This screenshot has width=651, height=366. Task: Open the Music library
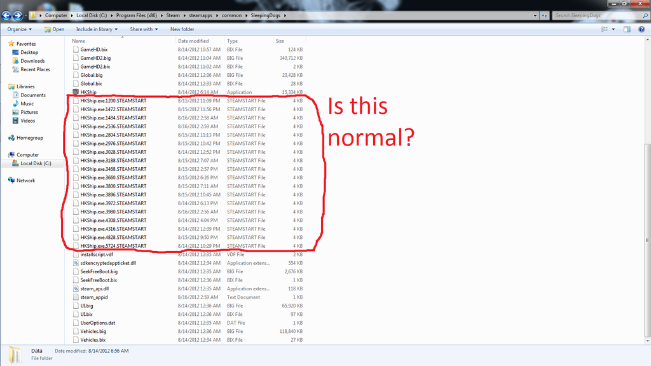click(27, 104)
